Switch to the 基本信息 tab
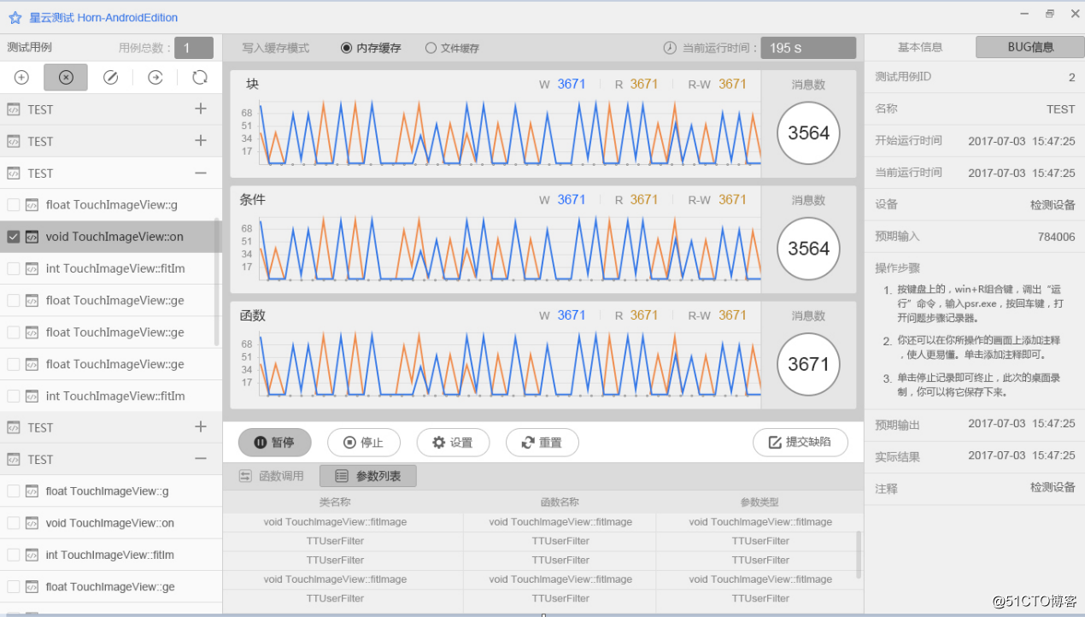This screenshot has width=1085, height=617. 920,47
